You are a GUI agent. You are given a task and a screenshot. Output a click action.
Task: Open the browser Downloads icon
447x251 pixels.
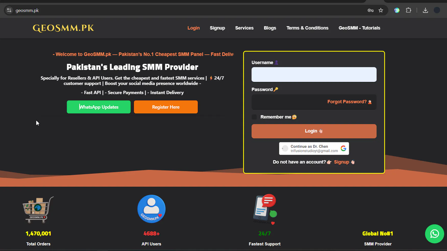(425, 10)
